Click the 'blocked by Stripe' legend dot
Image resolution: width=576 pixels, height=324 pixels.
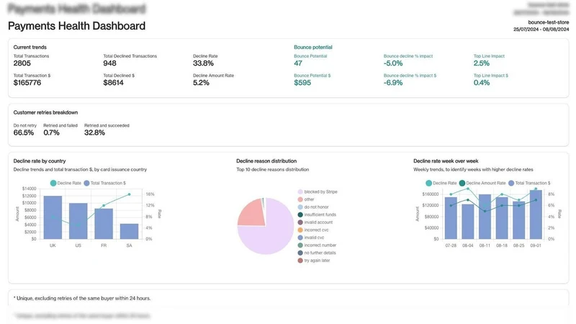point(300,192)
